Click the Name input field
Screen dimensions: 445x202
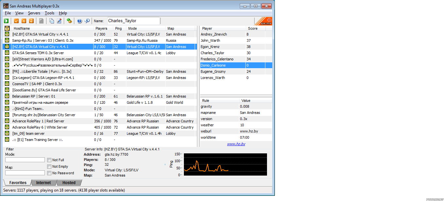tap(133, 21)
